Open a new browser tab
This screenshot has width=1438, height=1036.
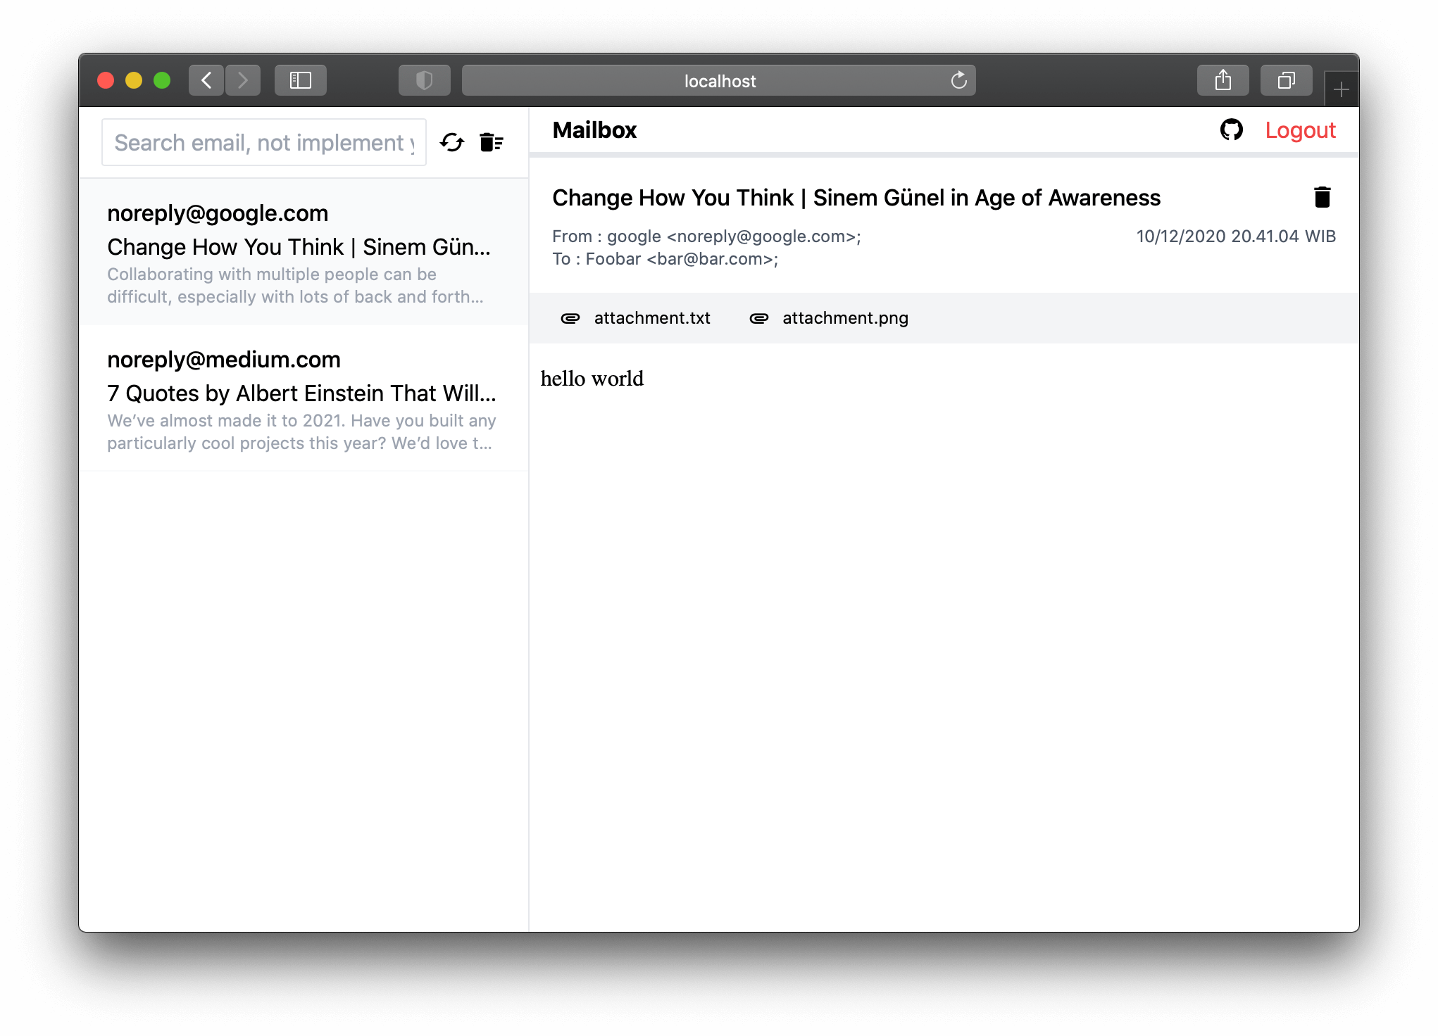[x=1341, y=89]
